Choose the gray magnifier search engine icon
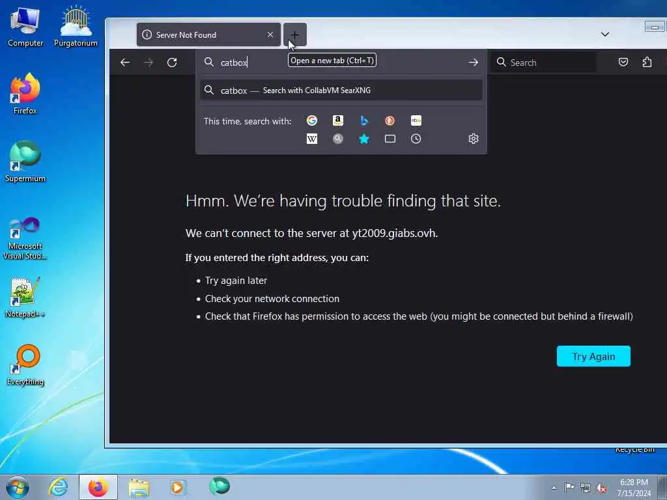Screen dimensions: 667x500 pyautogui.click(x=338, y=139)
